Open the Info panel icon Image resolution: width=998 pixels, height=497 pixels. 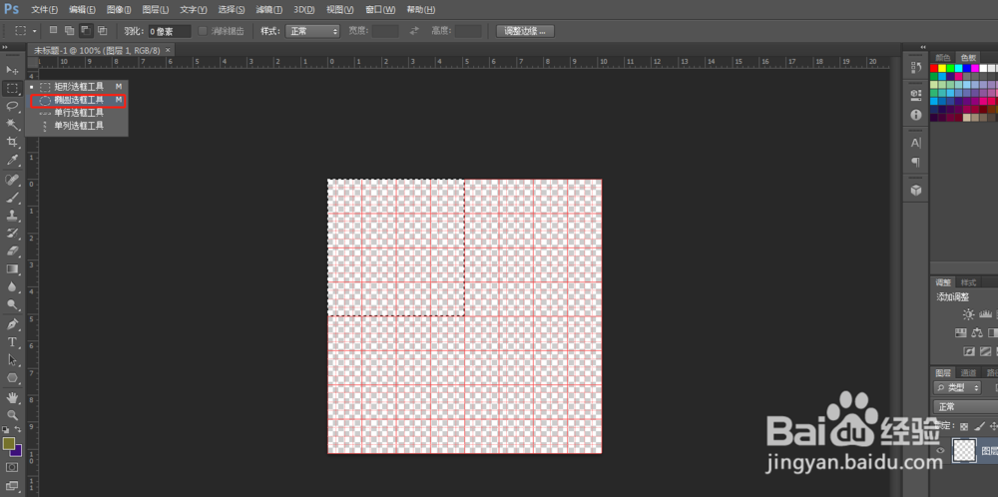pos(916,115)
